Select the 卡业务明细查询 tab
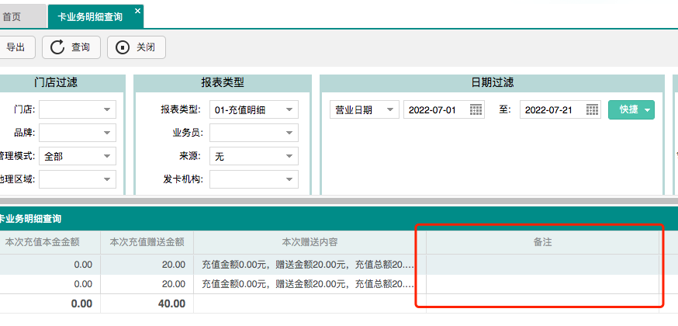The height and width of the screenshot is (326, 678). pyautogui.click(x=89, y=16)
